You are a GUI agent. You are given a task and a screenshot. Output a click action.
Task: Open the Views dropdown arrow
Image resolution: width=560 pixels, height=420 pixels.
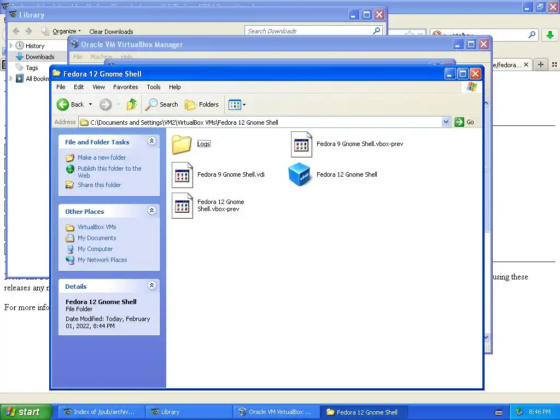[244, 104]
